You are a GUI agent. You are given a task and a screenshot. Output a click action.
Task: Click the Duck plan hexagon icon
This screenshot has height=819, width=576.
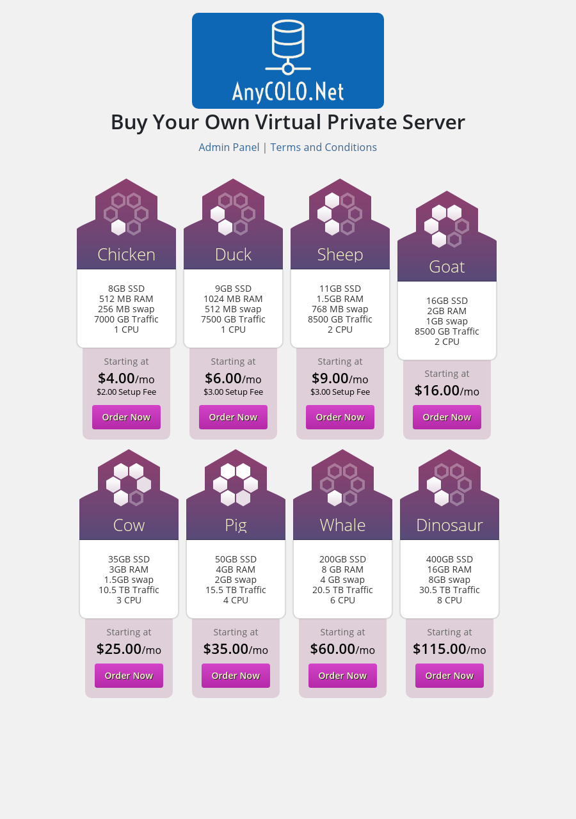tap(233, 214)
